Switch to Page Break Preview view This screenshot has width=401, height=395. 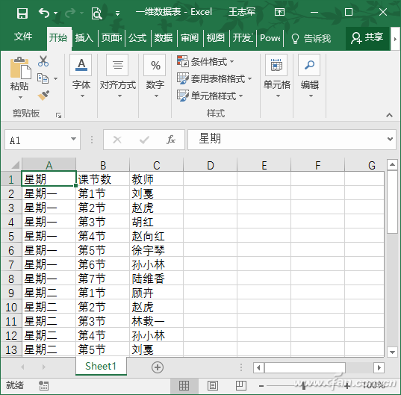point(240,385)
